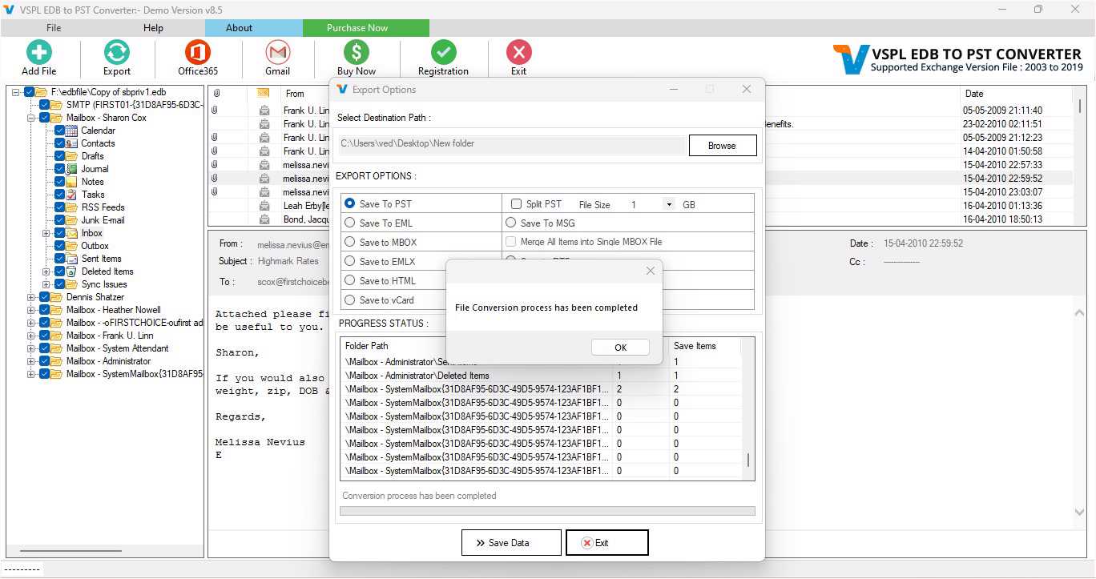Screen dimensions: 1096x579
Task: Click the Contacts folder icon in tree
Action: pos(72,143)
